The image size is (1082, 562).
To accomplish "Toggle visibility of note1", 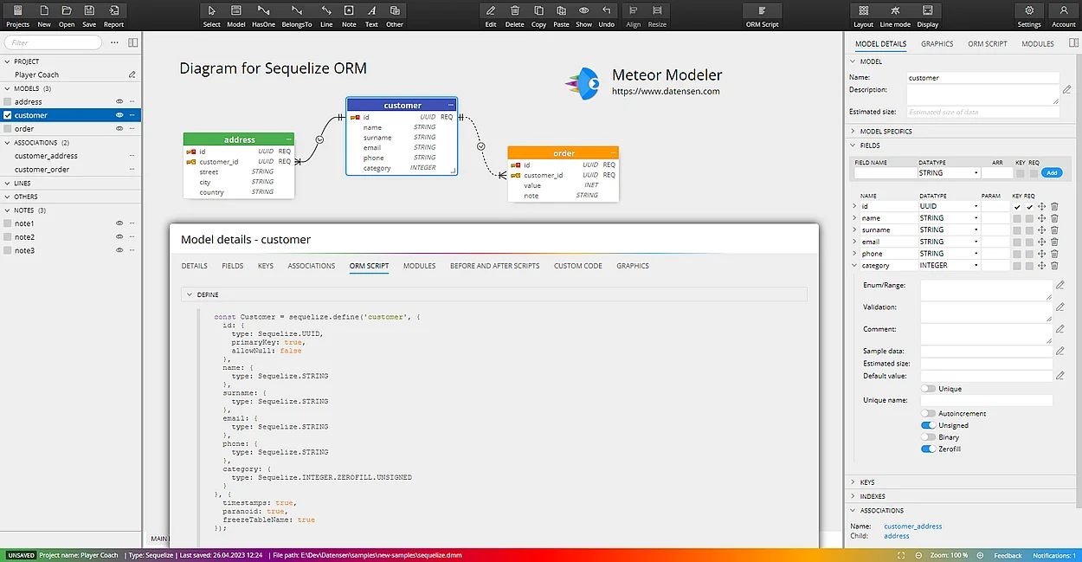I will point(119,223).
